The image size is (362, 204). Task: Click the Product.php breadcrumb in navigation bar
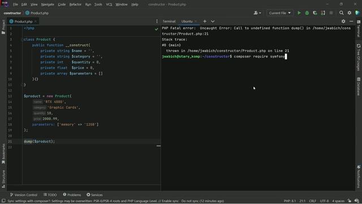(37, 13)
